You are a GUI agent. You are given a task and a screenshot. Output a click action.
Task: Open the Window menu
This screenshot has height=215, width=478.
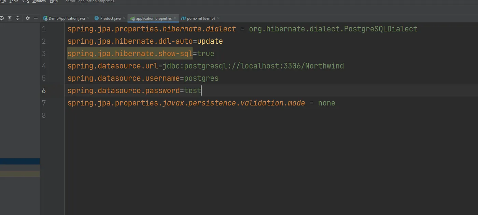pos(39,1)
